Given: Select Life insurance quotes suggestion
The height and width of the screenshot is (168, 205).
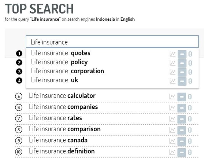Looking at the screenshot, I should [x=61, y=53].
